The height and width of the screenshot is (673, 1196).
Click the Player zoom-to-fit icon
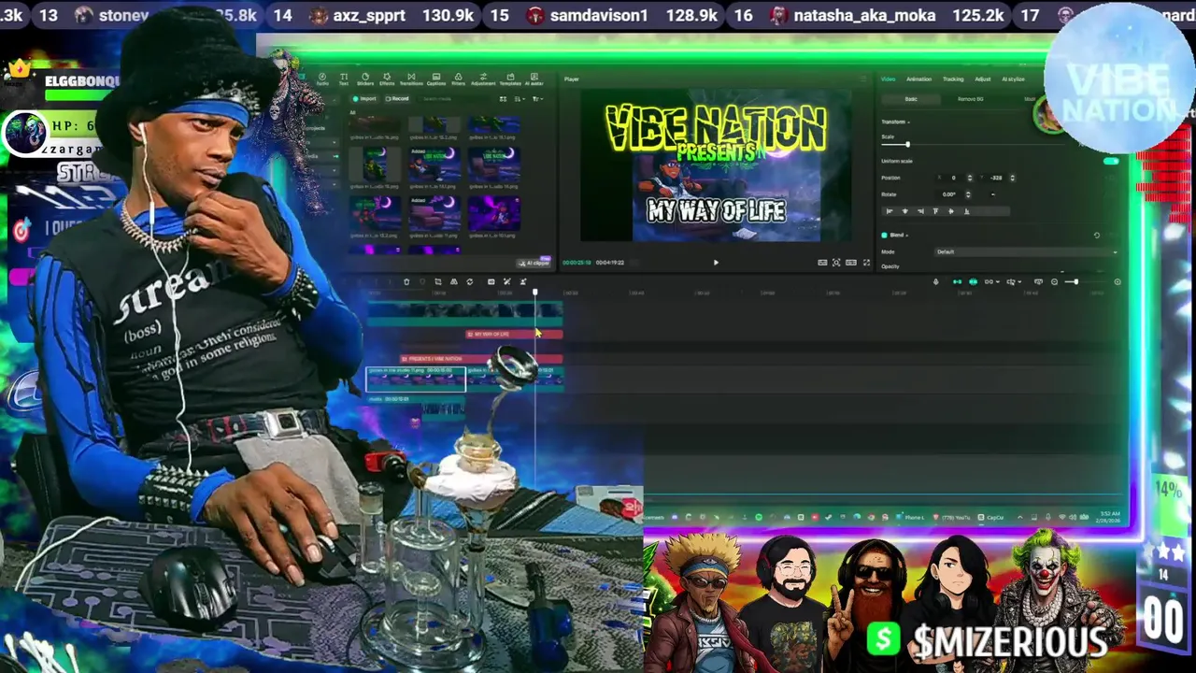(836, 263)
